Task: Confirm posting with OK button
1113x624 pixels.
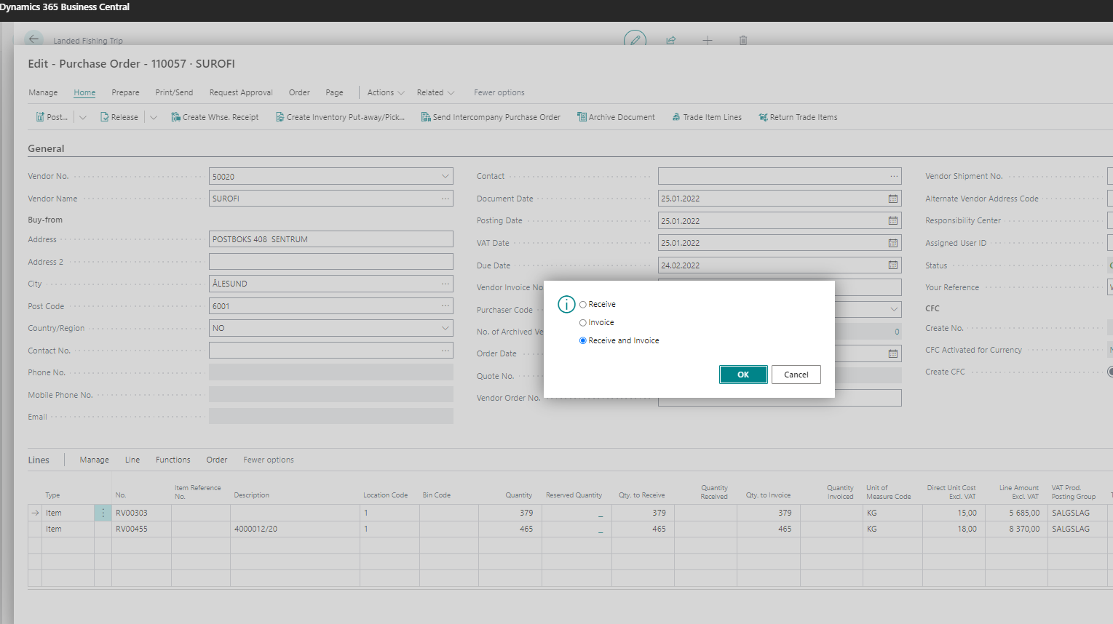Action: [x=742, y=375]
